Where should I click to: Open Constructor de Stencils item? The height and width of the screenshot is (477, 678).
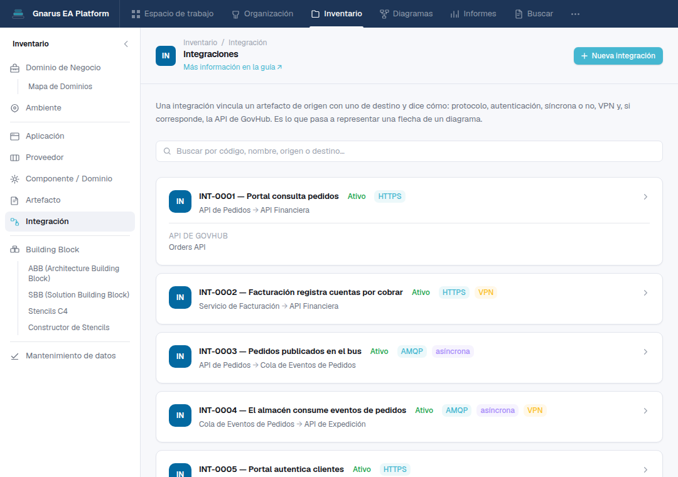tap(69, 328)
